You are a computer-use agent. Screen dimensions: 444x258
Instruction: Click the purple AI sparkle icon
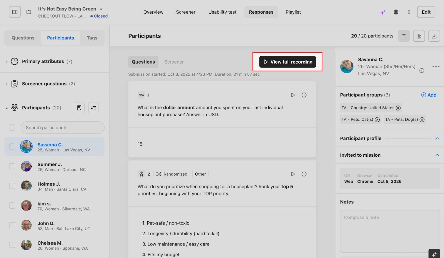[x=383, y=12]
